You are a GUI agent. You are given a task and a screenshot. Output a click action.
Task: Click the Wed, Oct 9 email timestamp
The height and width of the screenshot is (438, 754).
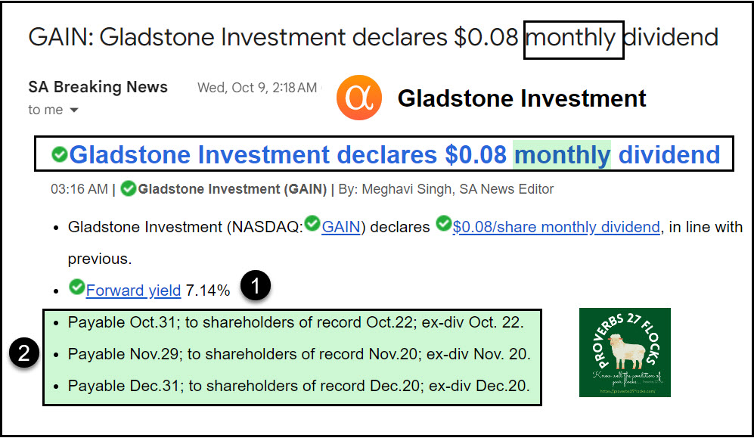coord(257,88)
